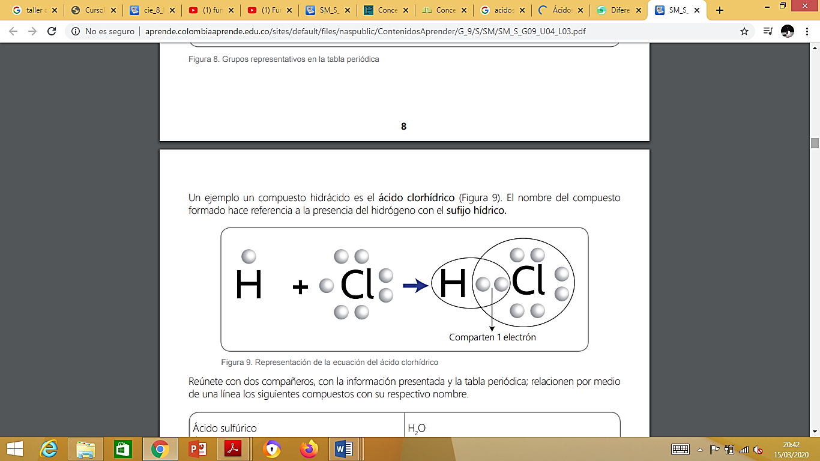Switch to the 'acidos' Google search tab
Image resolution: width=820 pixels, height=461 pixels.
(501, 10)
